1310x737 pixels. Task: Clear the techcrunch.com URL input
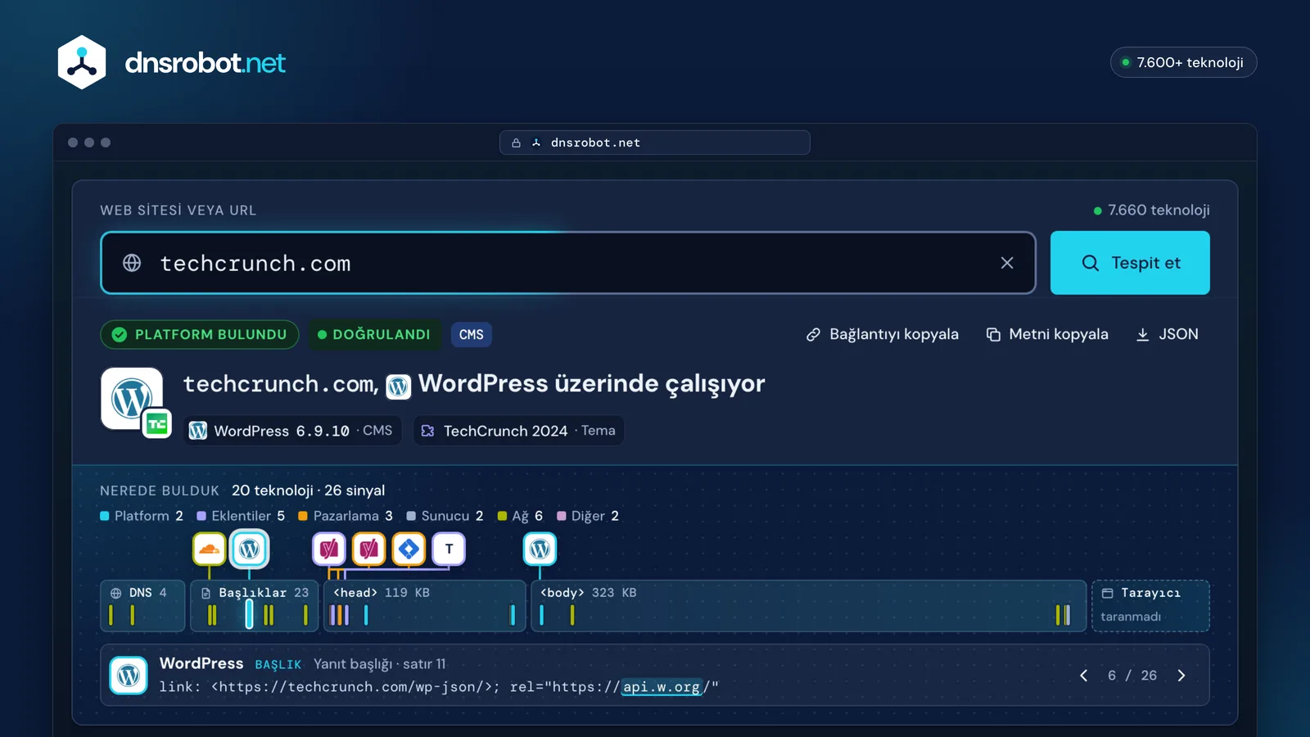(x=1007, y=263)
